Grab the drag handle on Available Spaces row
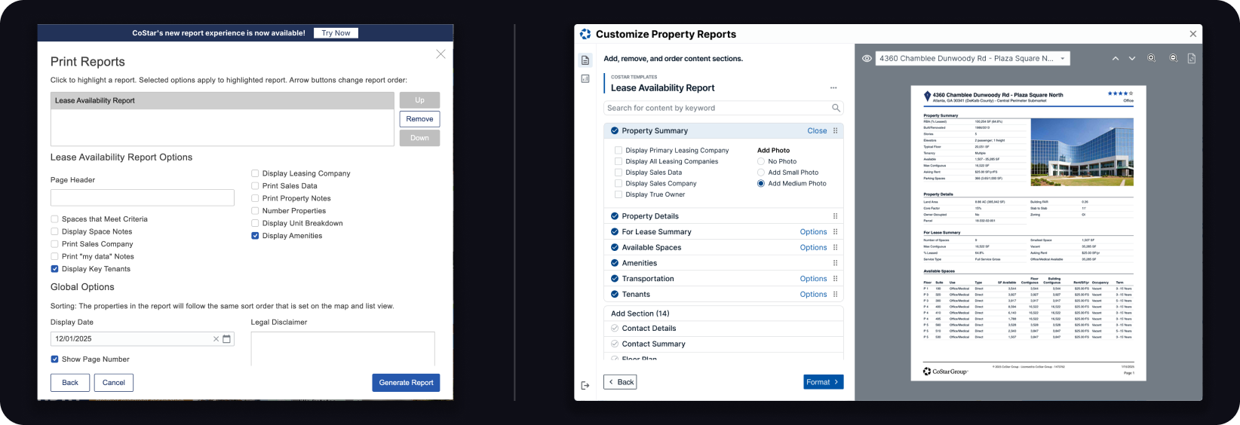1240x425 pixels. [x=835, y=247]
